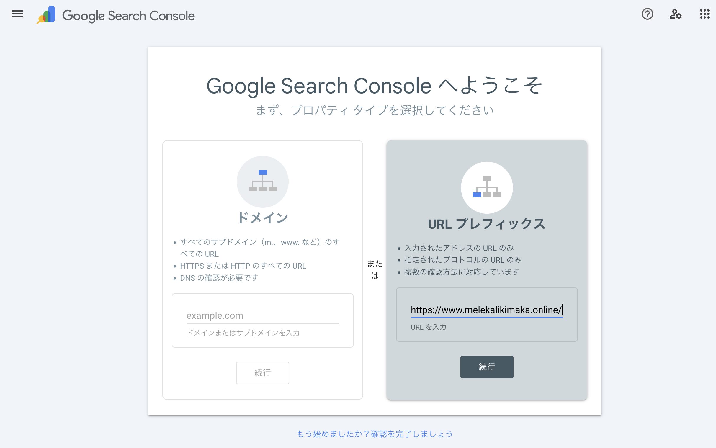Select the ドメイン heading
This screenshot has width=716, height=448.
point(262,218)
